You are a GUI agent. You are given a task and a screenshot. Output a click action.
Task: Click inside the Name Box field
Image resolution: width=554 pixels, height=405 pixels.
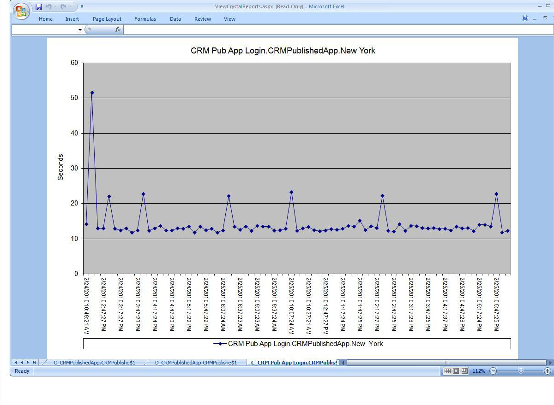[x=44, y=29]
